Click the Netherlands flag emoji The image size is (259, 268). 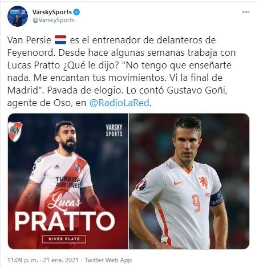(x=60, y=40)
